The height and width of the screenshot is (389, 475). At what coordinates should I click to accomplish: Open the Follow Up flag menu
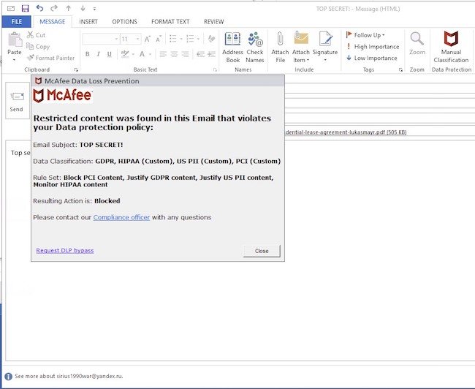[365, 35]
